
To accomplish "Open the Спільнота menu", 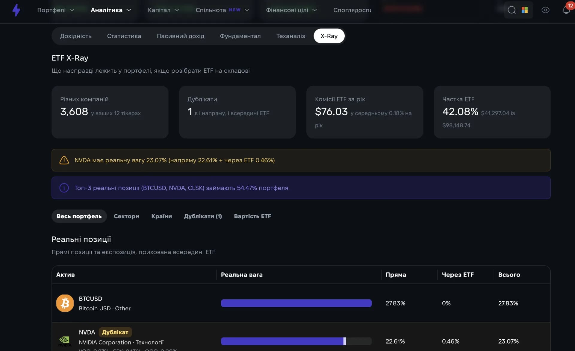I will [211, 10].
